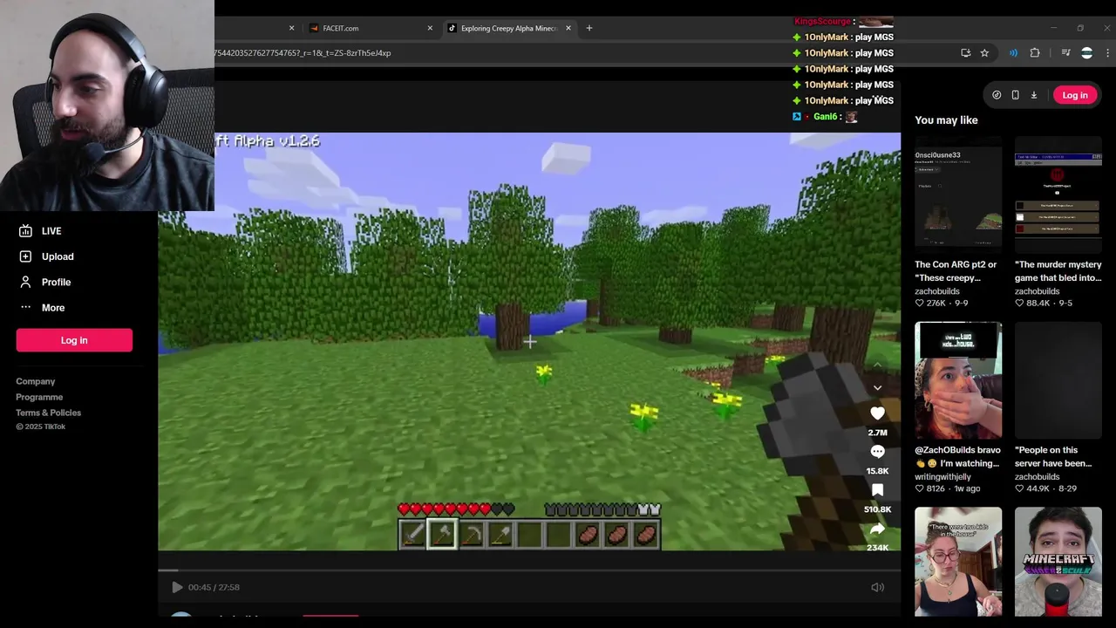This screenshot has height=628, width=1116.
Task: Expand the Company footer section
Action: point(35,381)
